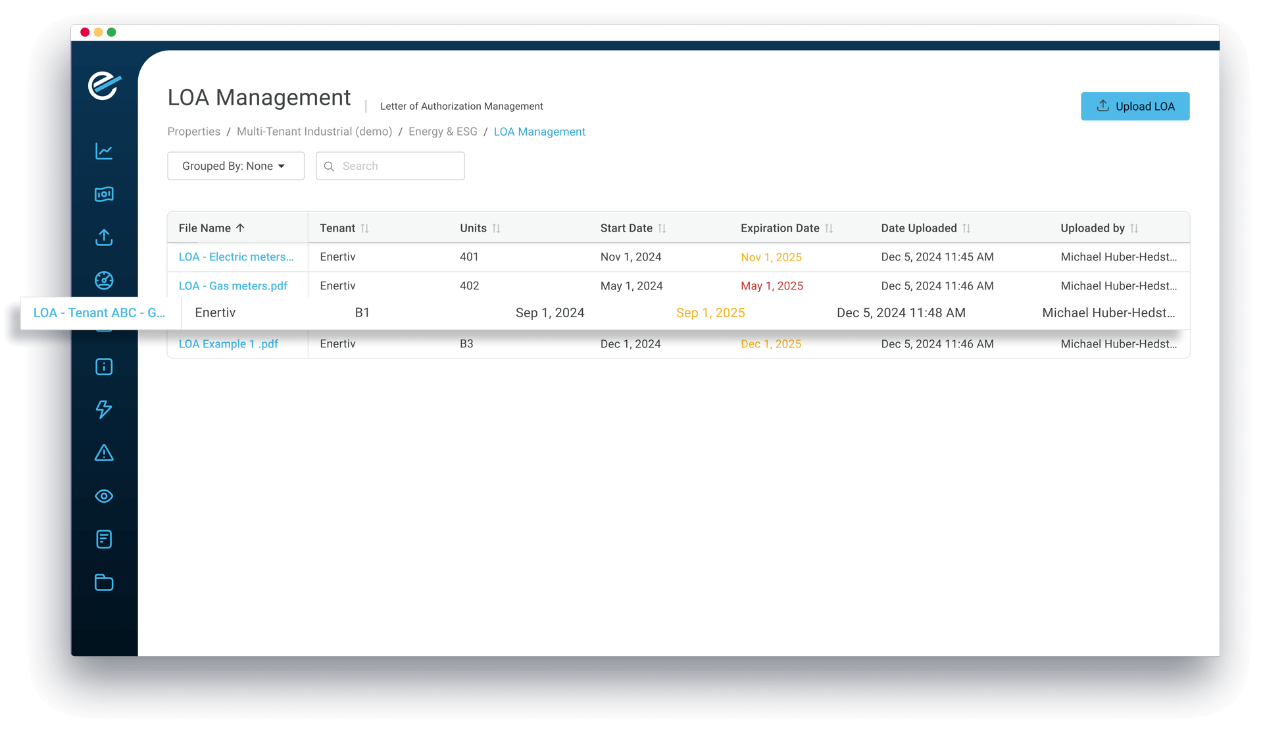Open the eye monitoring sidebar icon
Image resolution: width=1263 pixels, height=731 pixels.
pos(104,496)
